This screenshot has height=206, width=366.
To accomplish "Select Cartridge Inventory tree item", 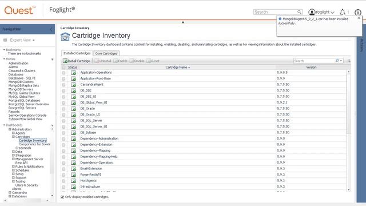I will tap(33, 140).
